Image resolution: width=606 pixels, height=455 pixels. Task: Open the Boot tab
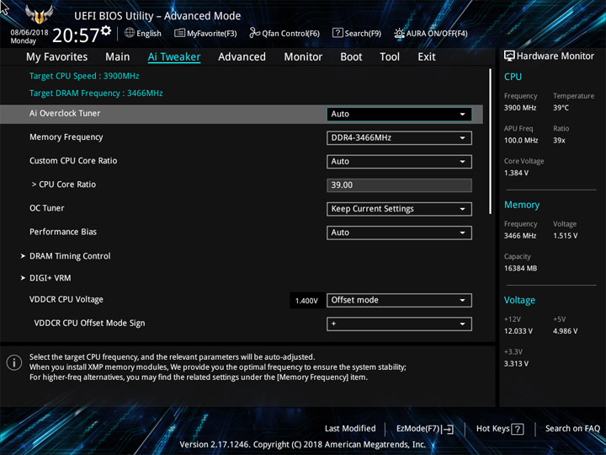[351, 57]
